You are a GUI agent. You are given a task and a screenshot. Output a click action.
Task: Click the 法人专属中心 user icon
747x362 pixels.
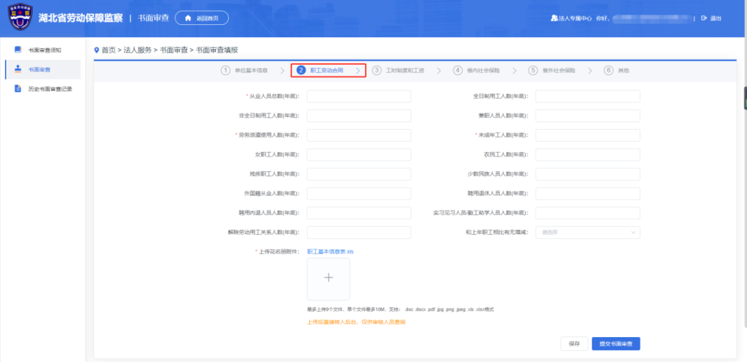pyautogui.click(x=554, y=18)
